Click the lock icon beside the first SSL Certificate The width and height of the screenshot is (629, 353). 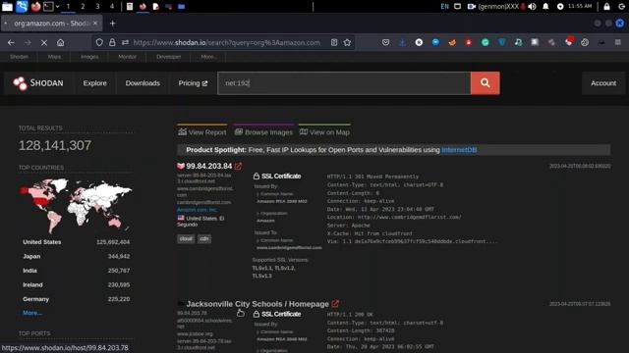point(257,176)
